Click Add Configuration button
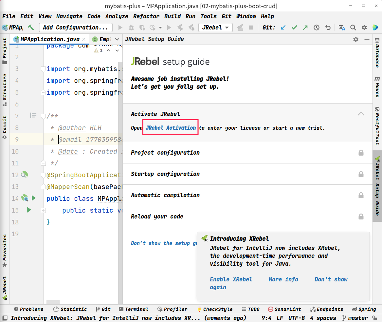382x322 pixels. 76,28
